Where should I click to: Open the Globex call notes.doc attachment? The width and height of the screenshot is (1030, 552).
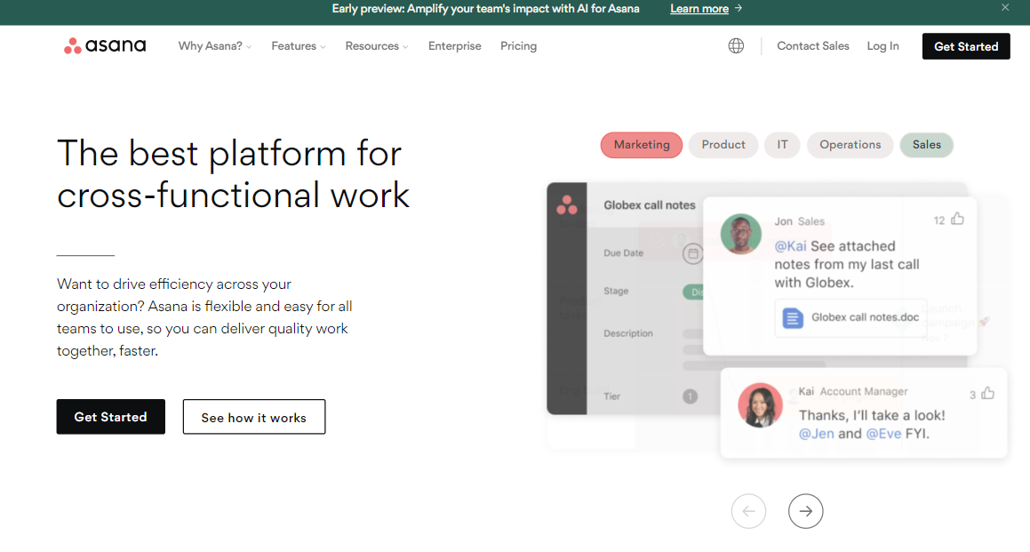click(851, 317)
